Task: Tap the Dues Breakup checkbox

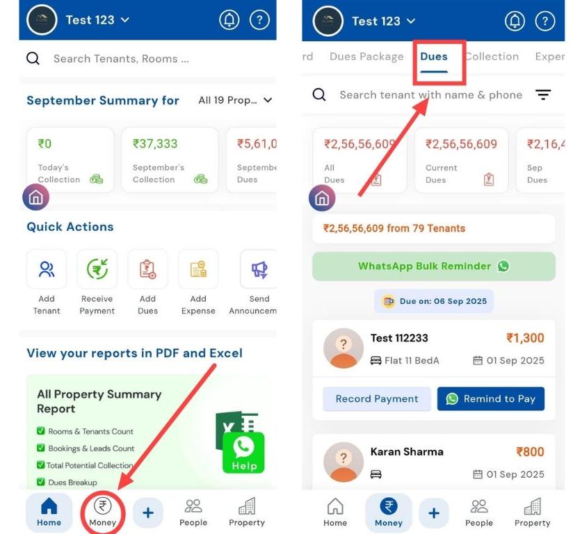Action: (x=41, y=482)
